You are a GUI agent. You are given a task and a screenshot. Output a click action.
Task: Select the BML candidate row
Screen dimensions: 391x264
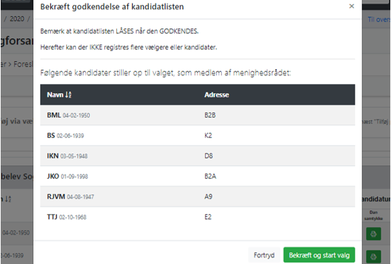tap(198, 115)
